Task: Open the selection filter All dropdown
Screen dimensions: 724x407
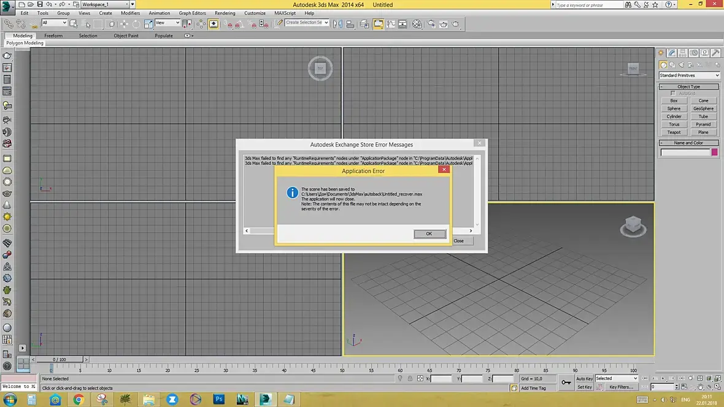Action: (x=54, y=23)
